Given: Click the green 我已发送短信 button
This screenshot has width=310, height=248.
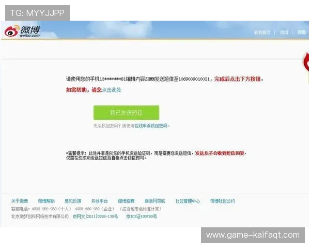Looking at the screenshot, I should click(127, 113).
